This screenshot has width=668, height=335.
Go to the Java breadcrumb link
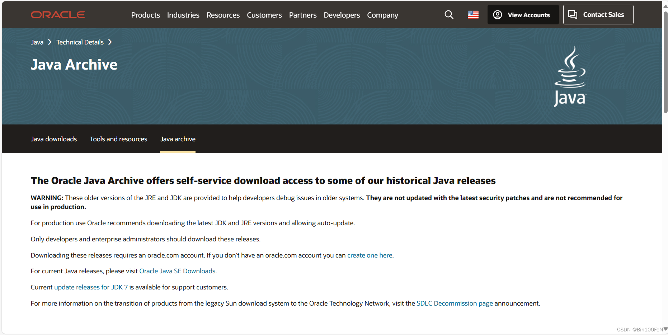(37, 42)
